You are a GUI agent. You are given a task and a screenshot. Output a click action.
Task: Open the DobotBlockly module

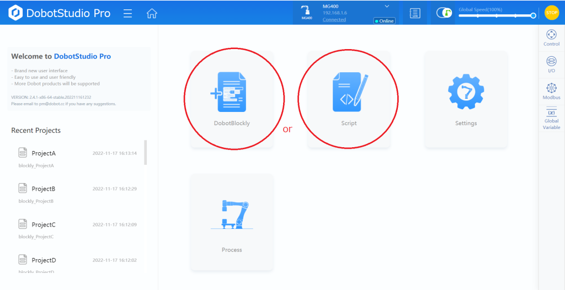[232, 99]
